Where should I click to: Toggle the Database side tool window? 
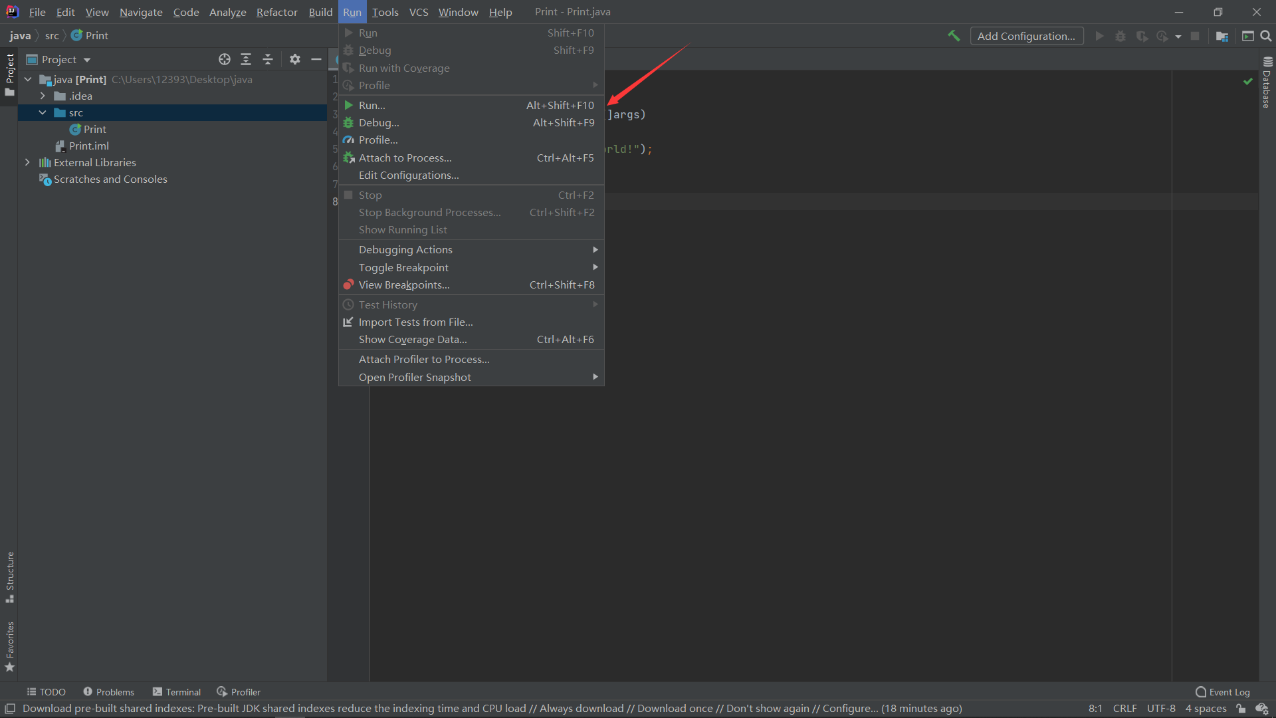[x=1267, y=83]
